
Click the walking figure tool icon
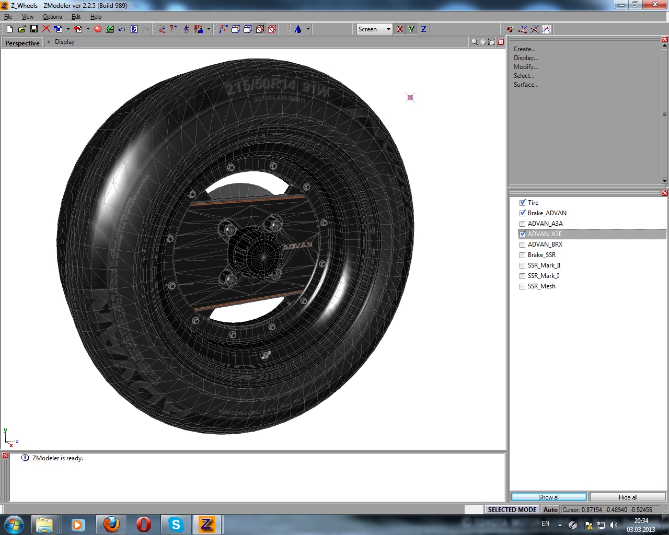pyautogui.click(x=187, y=29)
